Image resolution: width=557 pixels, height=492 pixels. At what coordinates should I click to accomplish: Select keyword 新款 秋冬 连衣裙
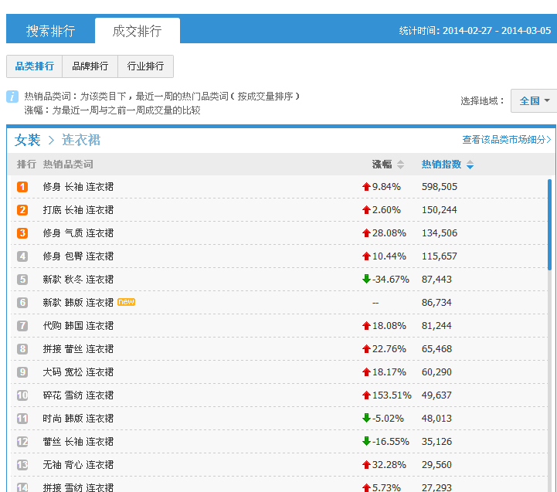coord(78,280)
